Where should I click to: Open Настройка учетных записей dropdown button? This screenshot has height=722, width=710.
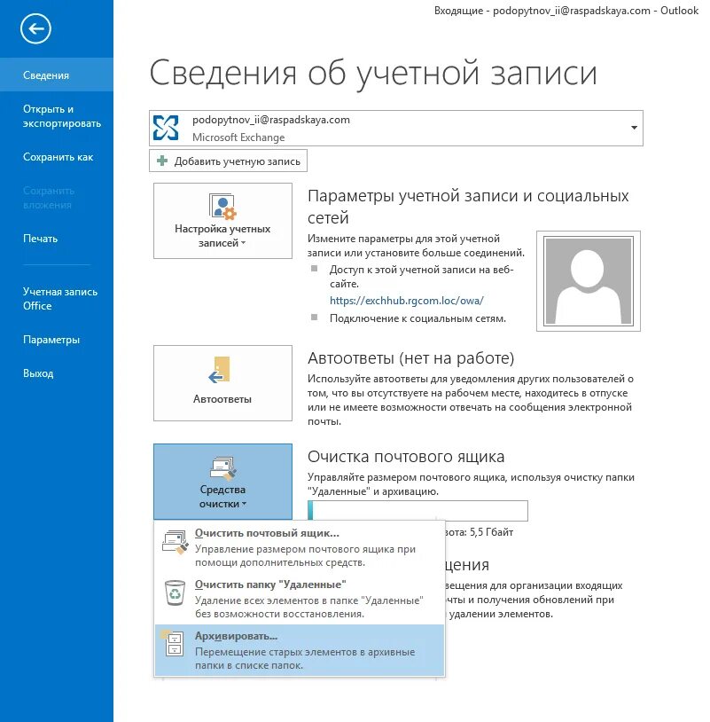(222, 221)
